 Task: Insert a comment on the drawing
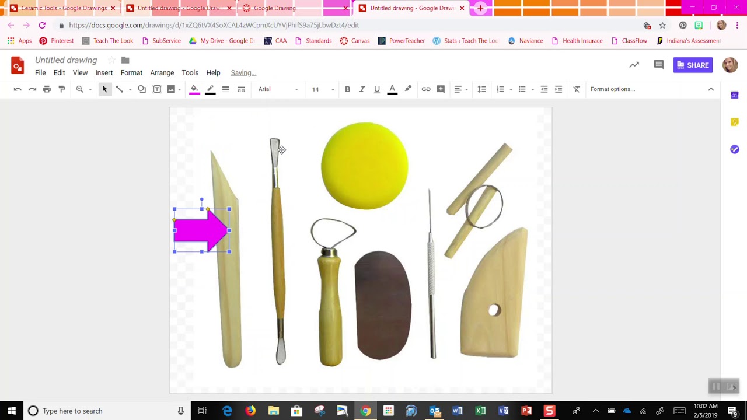tap(441, 89)
